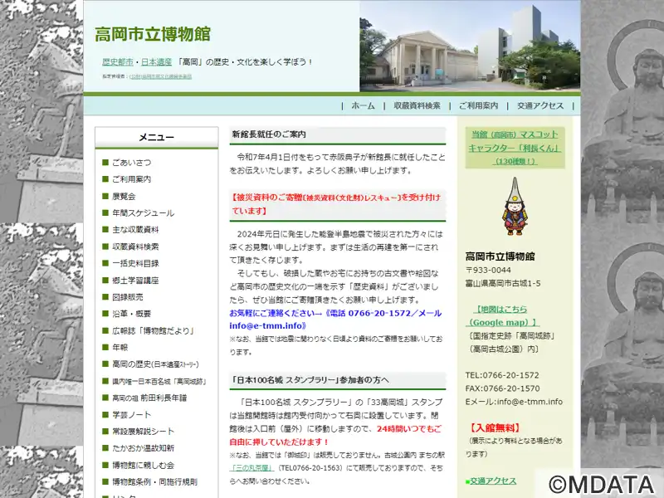
Task: Click the 富山県高岡市古城1-5 address text
Action: point(503,283)
